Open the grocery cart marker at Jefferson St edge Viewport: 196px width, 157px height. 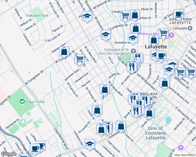[191, 72]
